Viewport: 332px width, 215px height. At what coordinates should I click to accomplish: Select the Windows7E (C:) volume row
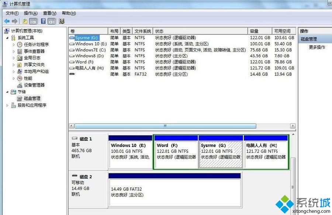tap(181, 50)
